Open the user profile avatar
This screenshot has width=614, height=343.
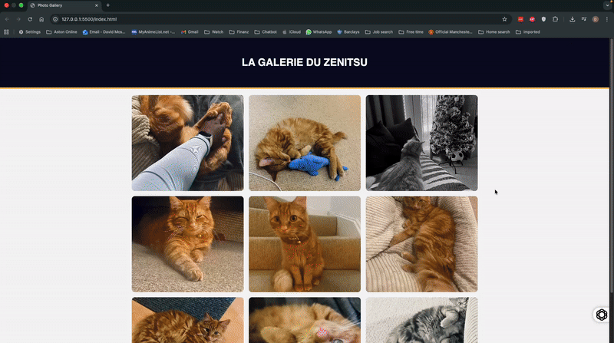[596, 19]
